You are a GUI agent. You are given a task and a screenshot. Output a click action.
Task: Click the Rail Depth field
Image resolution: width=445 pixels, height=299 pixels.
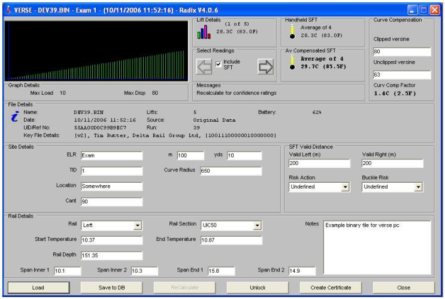click(x=111, y=255)
